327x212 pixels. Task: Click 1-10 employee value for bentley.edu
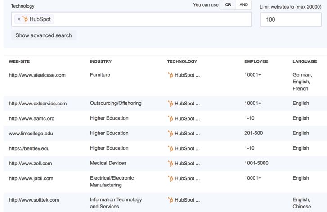click(249, 148)
